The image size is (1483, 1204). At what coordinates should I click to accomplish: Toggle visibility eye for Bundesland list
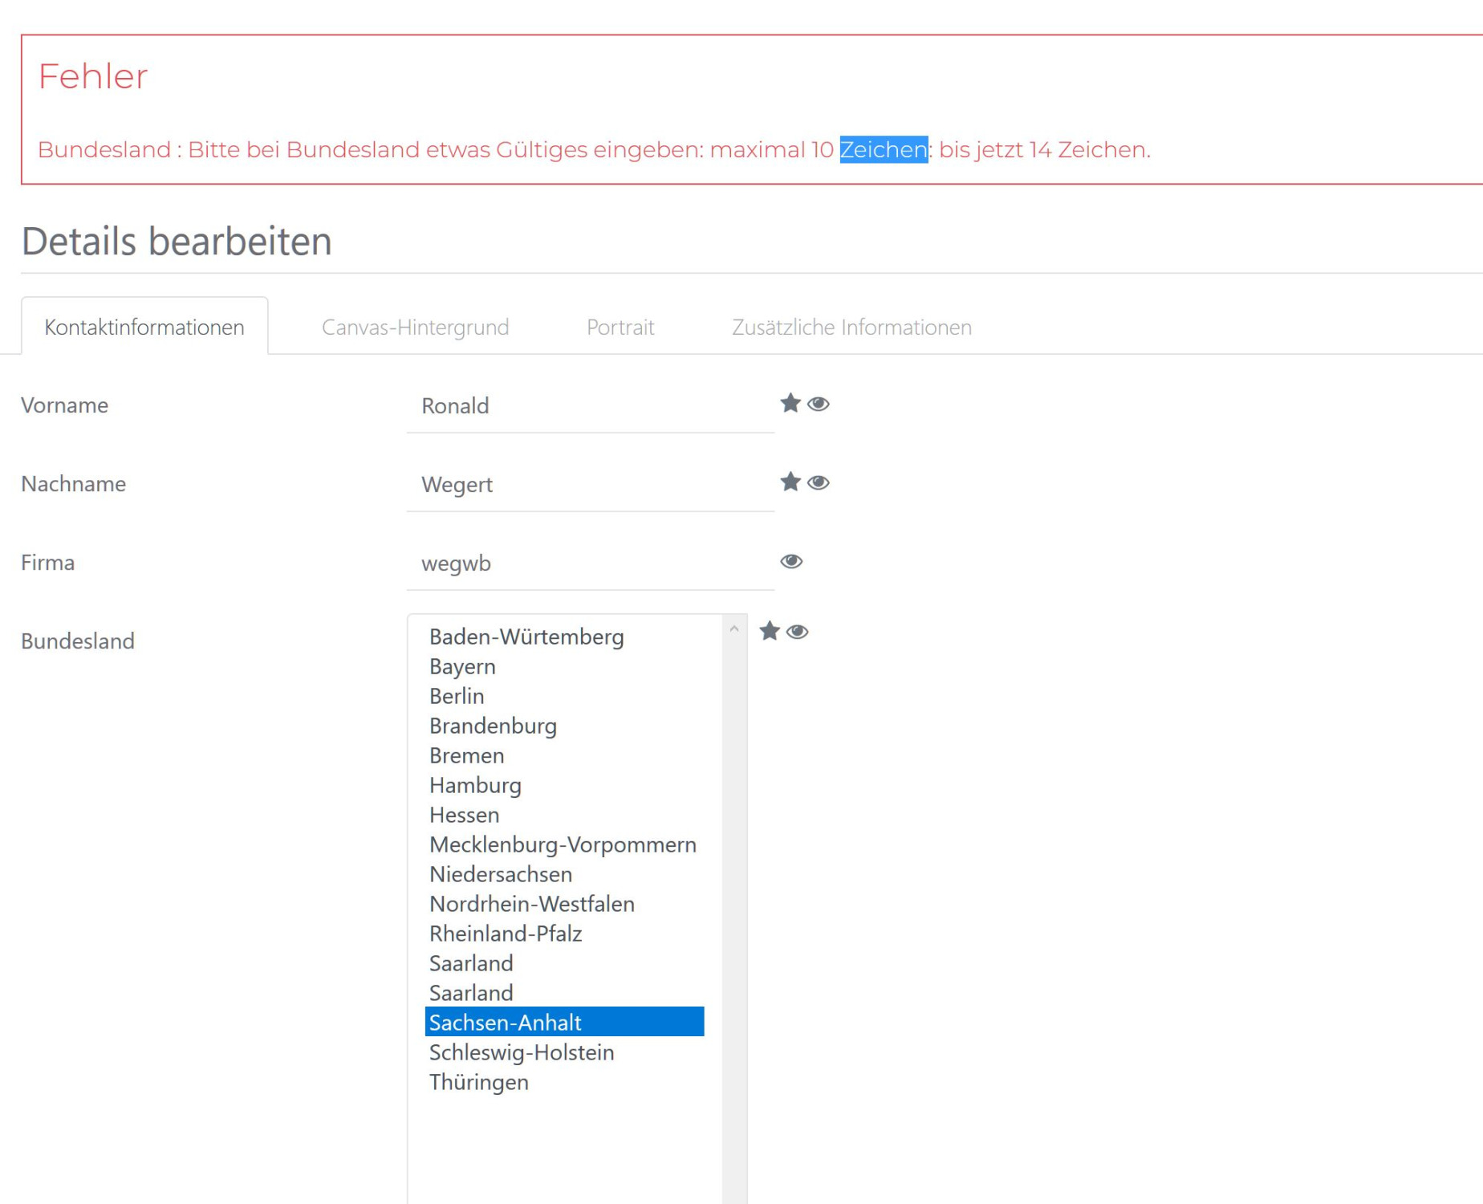click(797, 632)
